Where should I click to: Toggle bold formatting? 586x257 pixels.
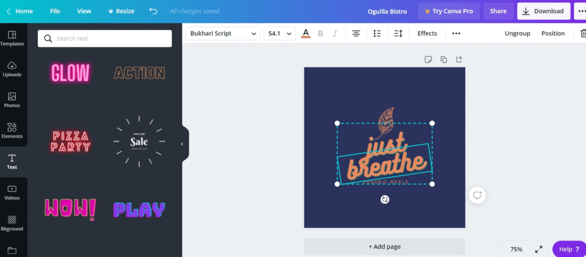[320, 34]
